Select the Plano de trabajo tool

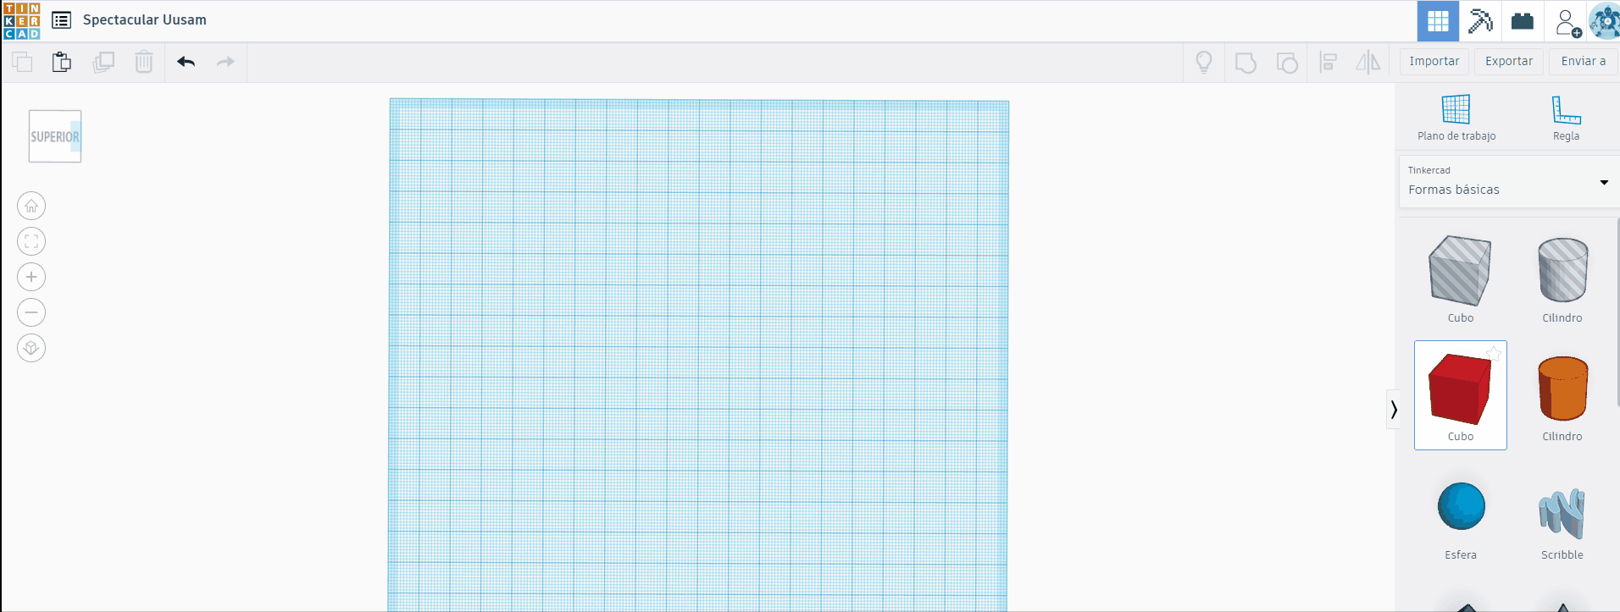(x=1456, y=118)
